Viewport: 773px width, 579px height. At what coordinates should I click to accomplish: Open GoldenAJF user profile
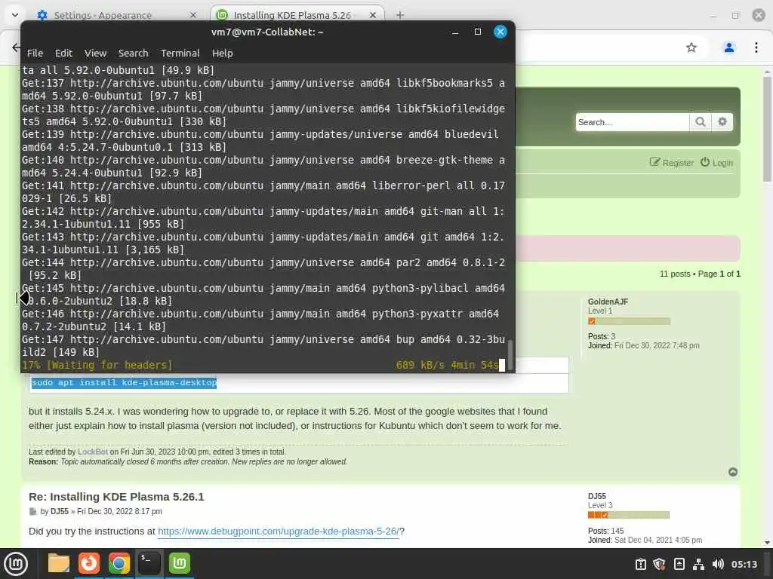pos(608,302)
